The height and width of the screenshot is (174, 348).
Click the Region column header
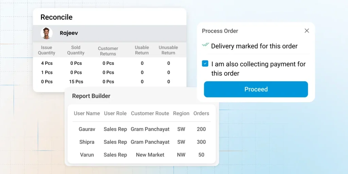point(181,114)
